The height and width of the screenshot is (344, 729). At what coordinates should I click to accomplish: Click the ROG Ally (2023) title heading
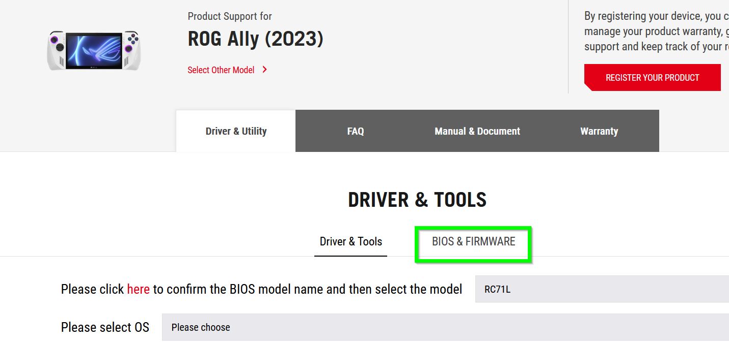[x=256, y=39]
